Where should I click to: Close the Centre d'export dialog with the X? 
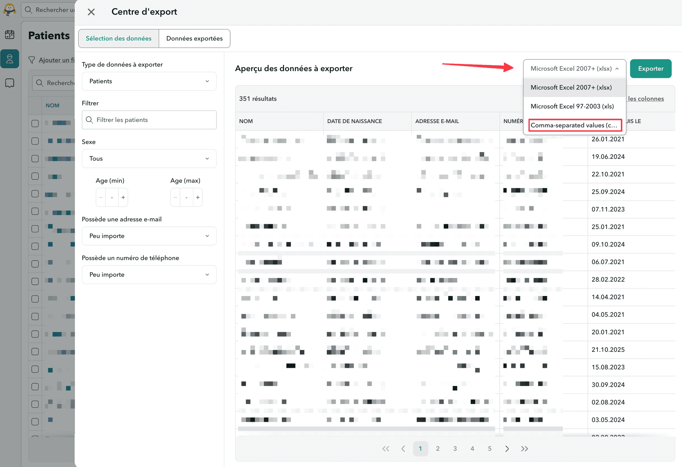(x=91, y=12)
